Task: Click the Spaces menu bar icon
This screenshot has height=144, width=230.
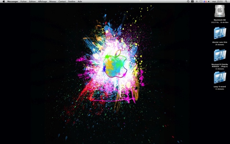Action: (x=192, y=1)
